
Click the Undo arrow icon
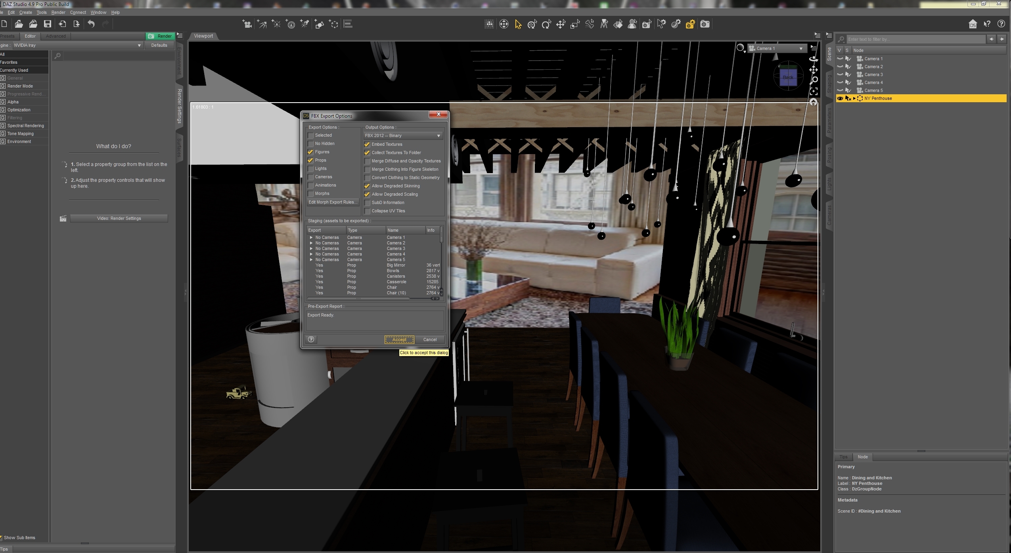point(91,24)
